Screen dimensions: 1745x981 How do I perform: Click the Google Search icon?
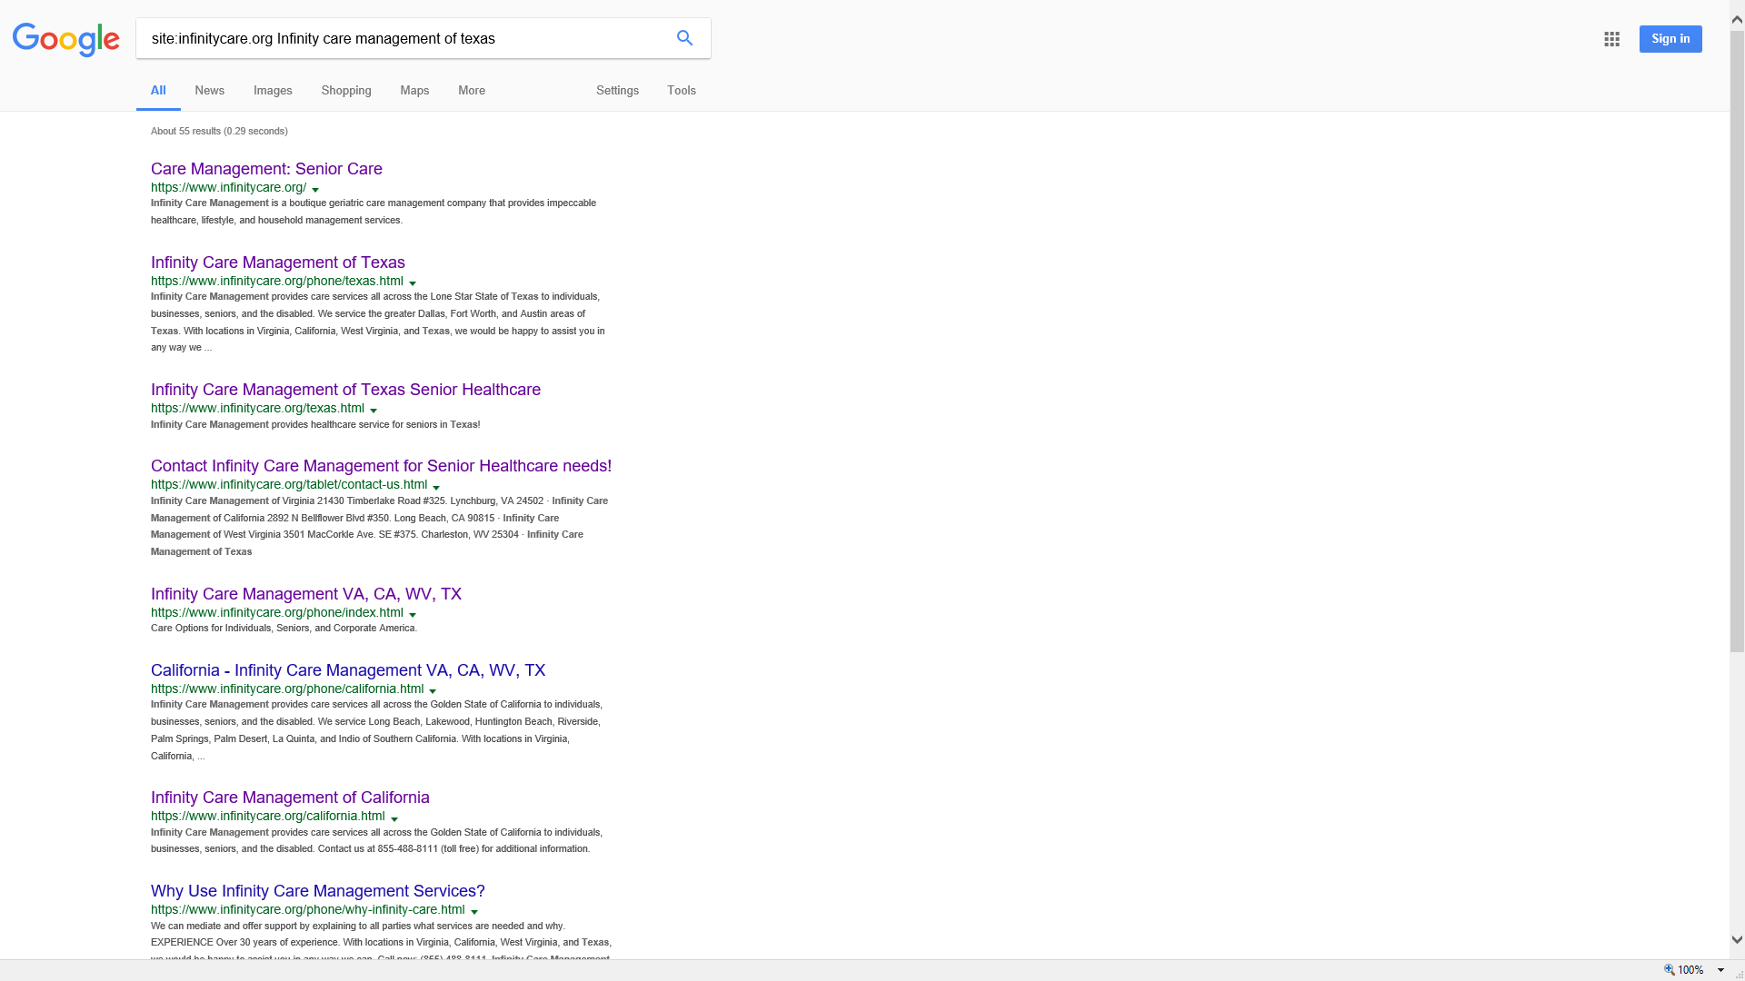[684, 38]
